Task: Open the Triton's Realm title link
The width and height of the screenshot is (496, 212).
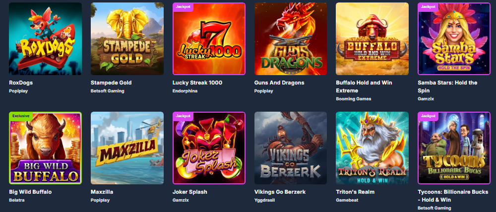Action: pyautogui.click(x=355, y=192)
